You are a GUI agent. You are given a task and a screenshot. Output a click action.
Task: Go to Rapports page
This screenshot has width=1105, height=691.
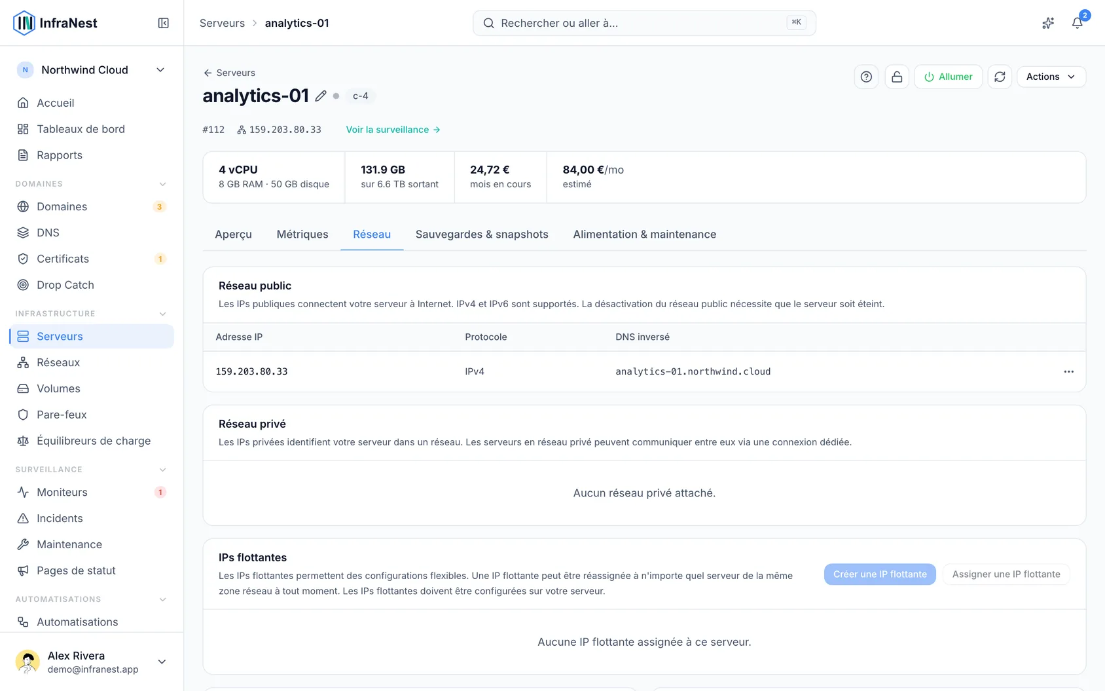(92, 155)
